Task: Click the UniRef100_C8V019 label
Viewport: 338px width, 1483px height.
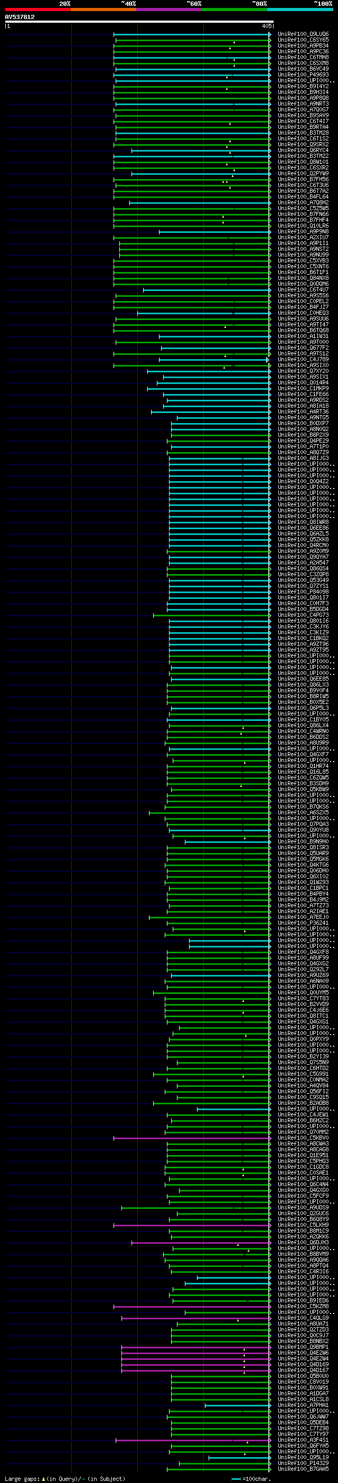Action: [x=304, y=1382]
